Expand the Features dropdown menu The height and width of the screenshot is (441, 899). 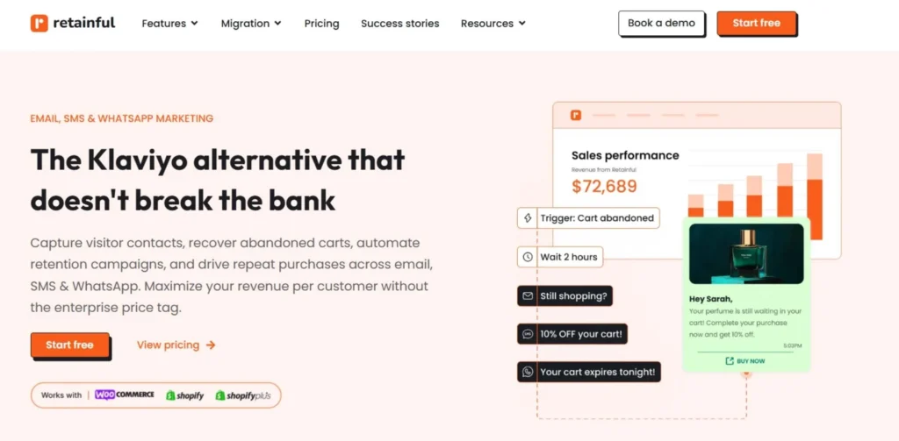170,24
